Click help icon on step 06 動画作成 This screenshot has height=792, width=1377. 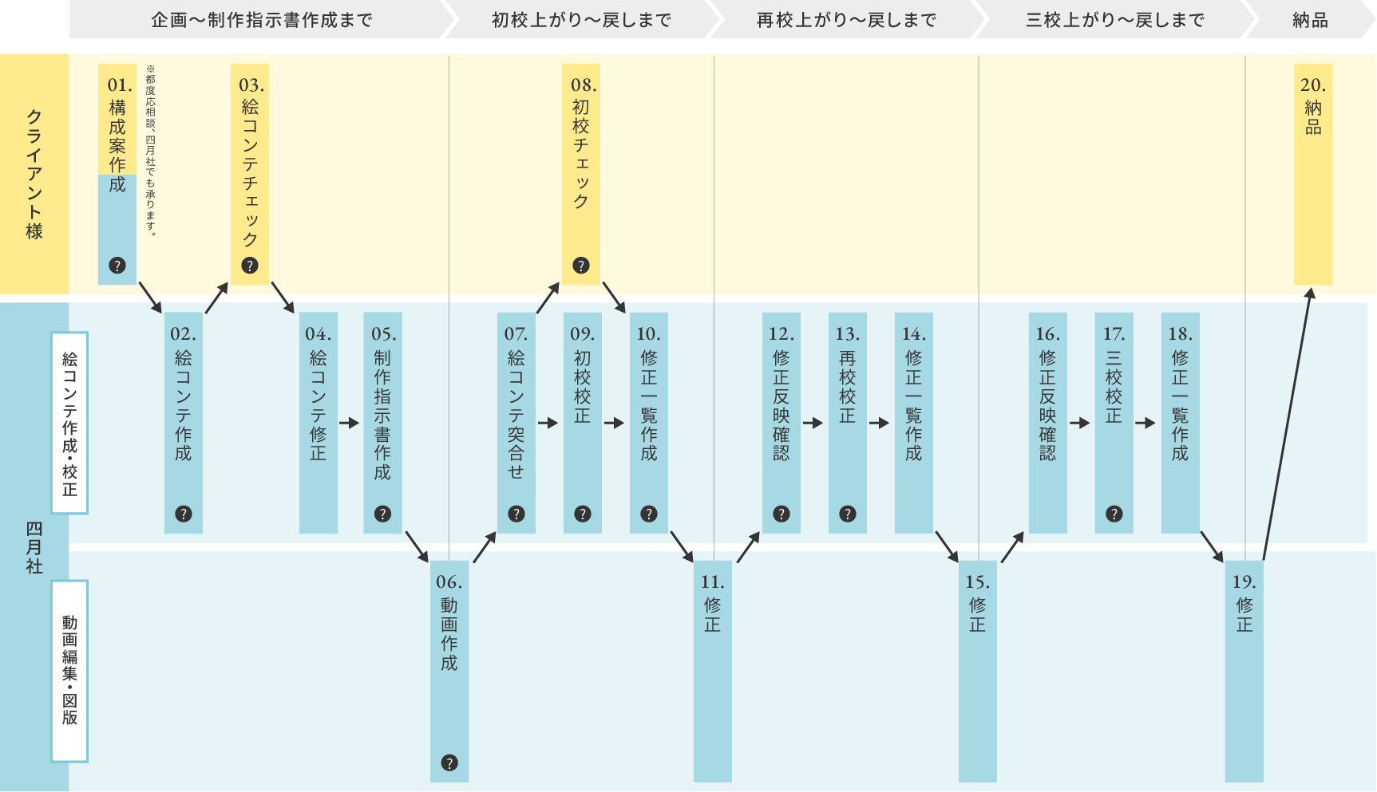pos(449,762)
